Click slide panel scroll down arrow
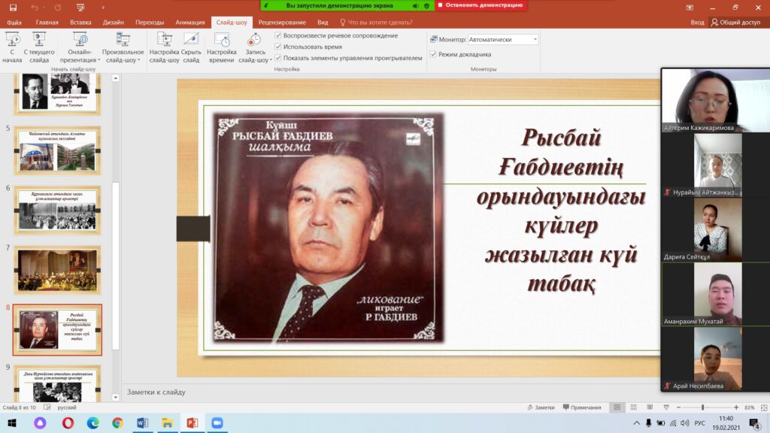 (x=115, y=397)
